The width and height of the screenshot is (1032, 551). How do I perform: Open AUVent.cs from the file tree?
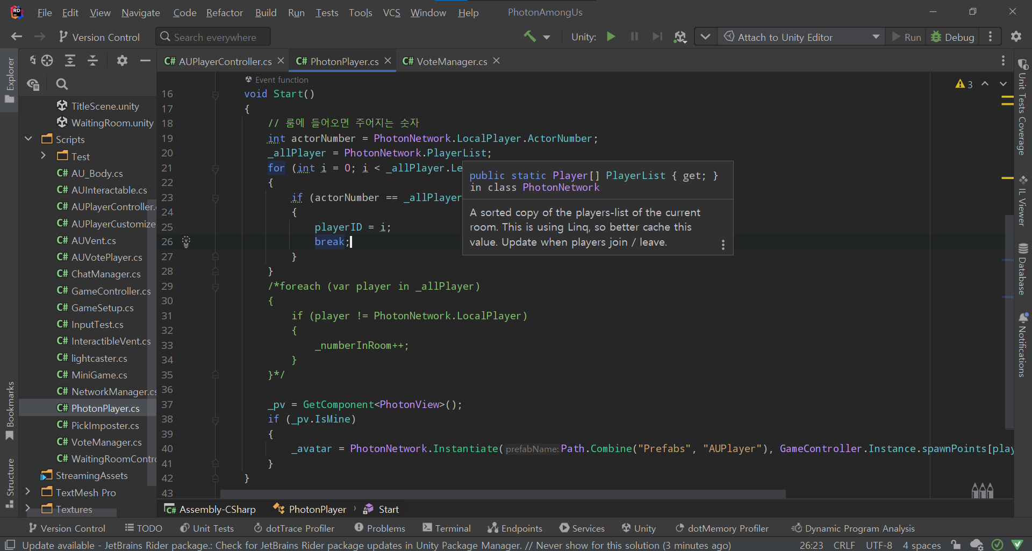[87, 240]
